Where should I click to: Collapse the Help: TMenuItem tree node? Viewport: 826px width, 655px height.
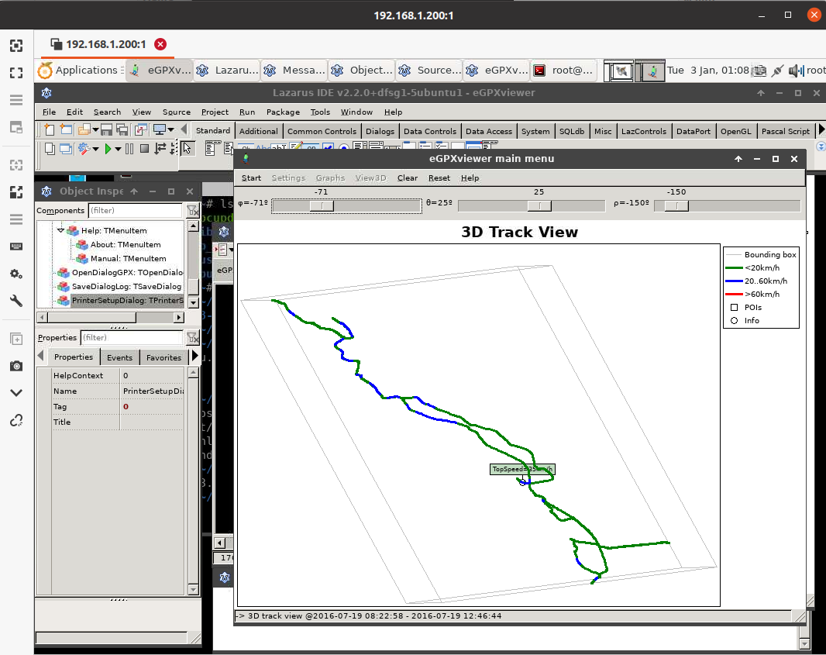point(61,230)
